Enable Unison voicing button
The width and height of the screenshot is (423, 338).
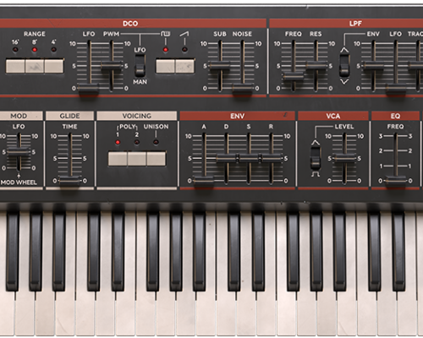157,159
